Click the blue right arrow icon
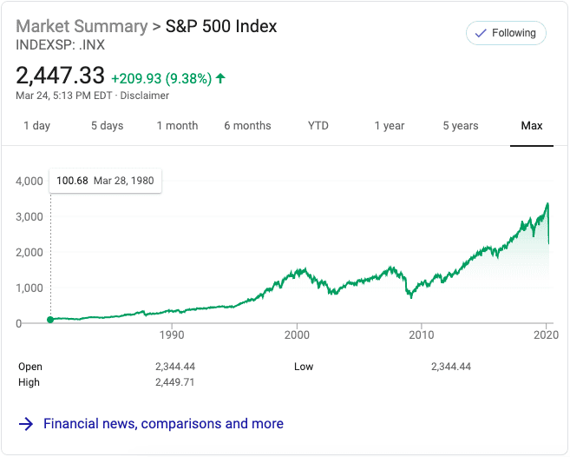The width and height of the screenshot is (570, 457). coord(26,424)
